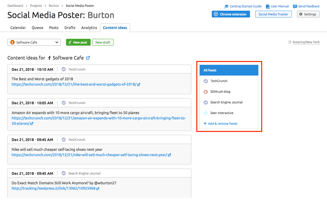327x200 pixels.
Task: Click the Send feedback chat icon
Action: point(295,7)
